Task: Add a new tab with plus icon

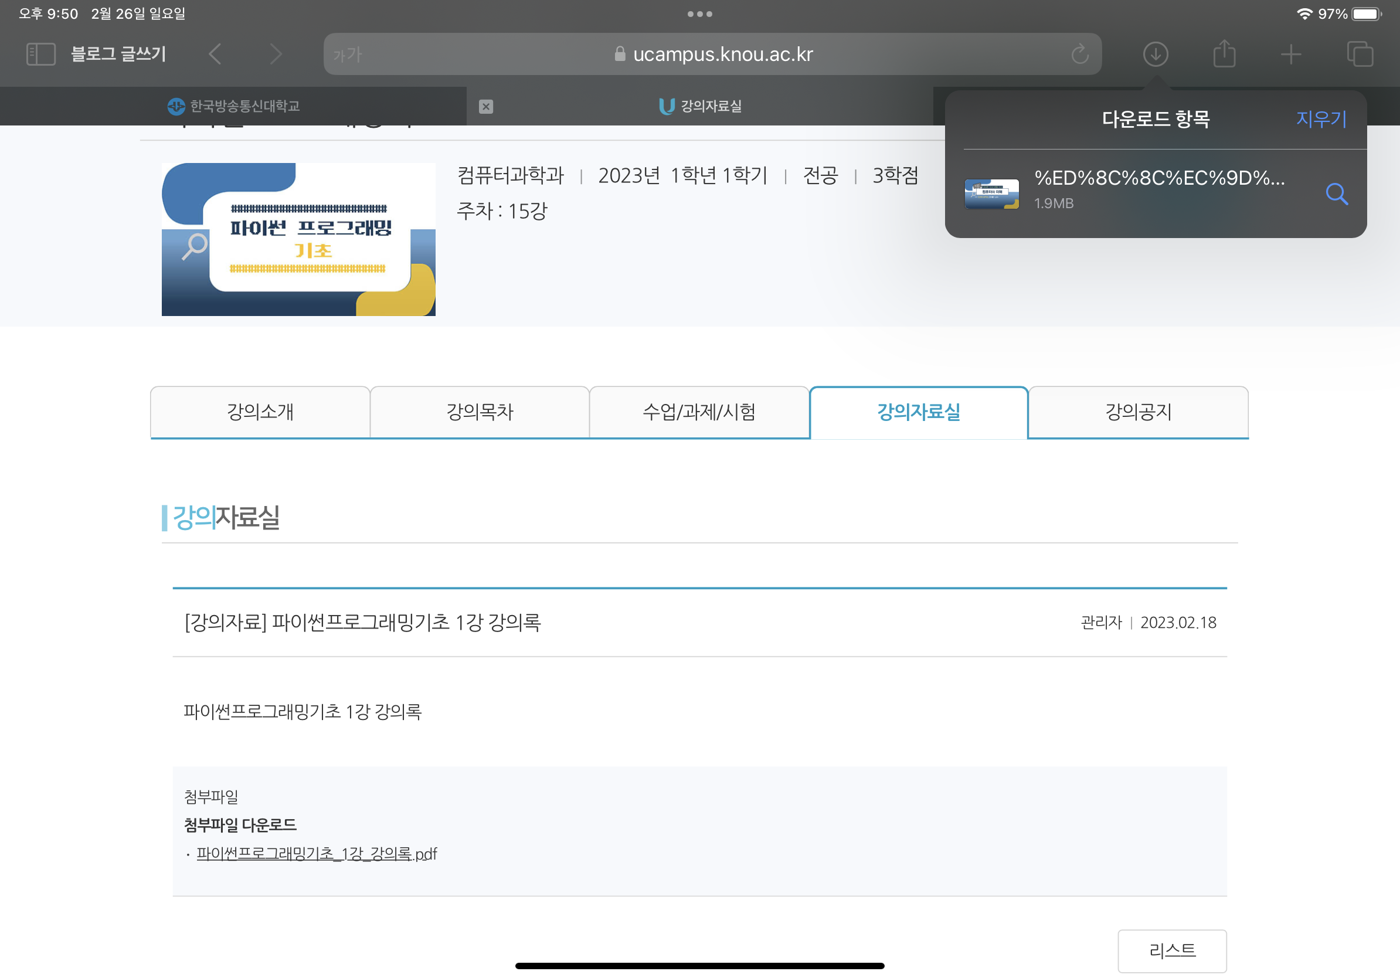Action: pyautogui.click(x=1291, y=55)
